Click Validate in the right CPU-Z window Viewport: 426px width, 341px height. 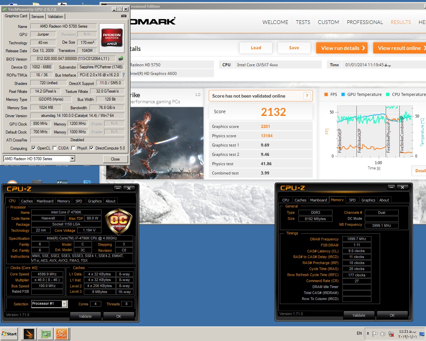click(359, 315)
